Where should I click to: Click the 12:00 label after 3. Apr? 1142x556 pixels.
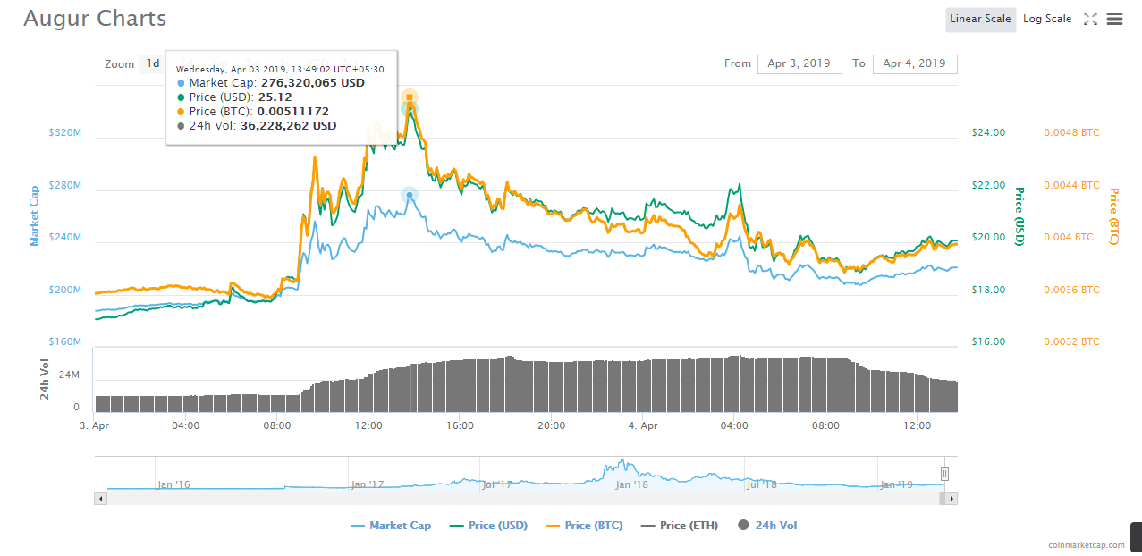[368, 425]
